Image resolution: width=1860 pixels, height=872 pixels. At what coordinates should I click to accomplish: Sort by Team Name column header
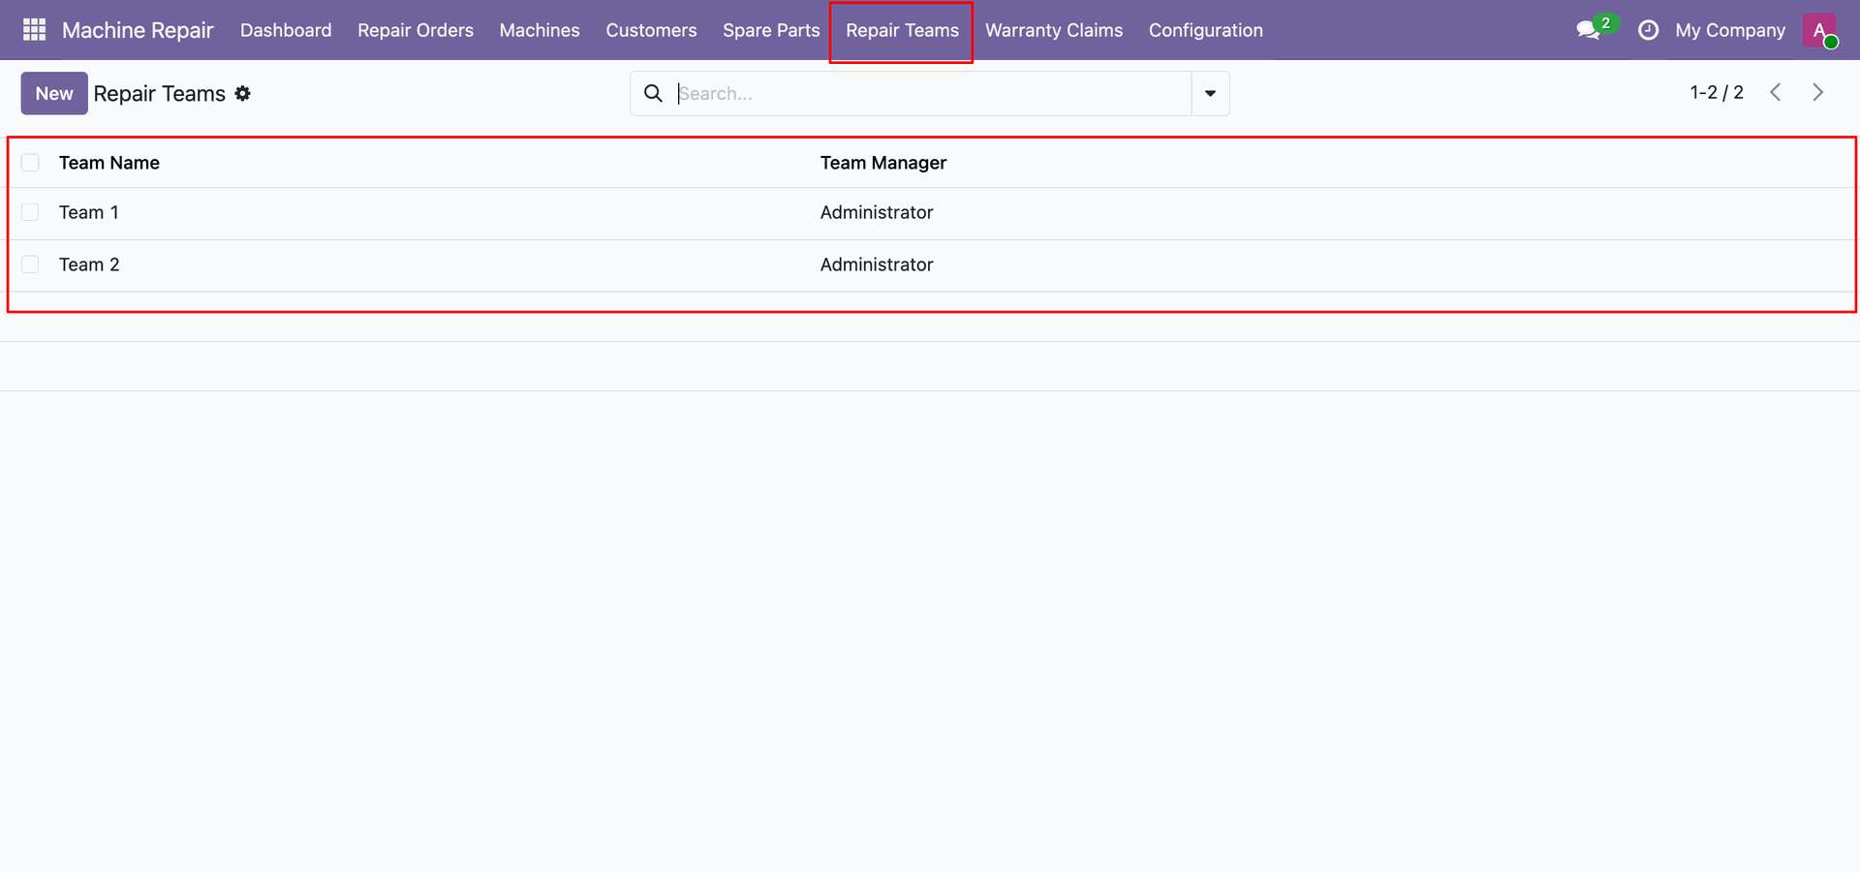click(109, 163)
